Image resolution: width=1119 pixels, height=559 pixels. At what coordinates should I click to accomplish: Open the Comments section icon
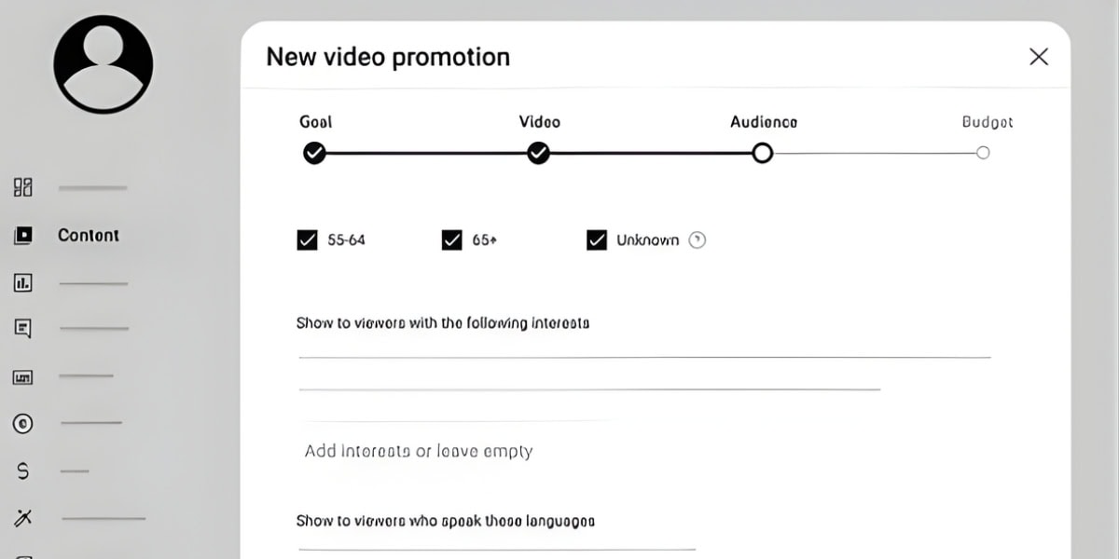(22, 328)
